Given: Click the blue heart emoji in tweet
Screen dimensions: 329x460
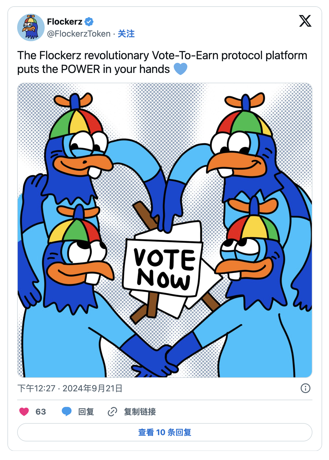Looking at the screenshot, I should point(181,69).
